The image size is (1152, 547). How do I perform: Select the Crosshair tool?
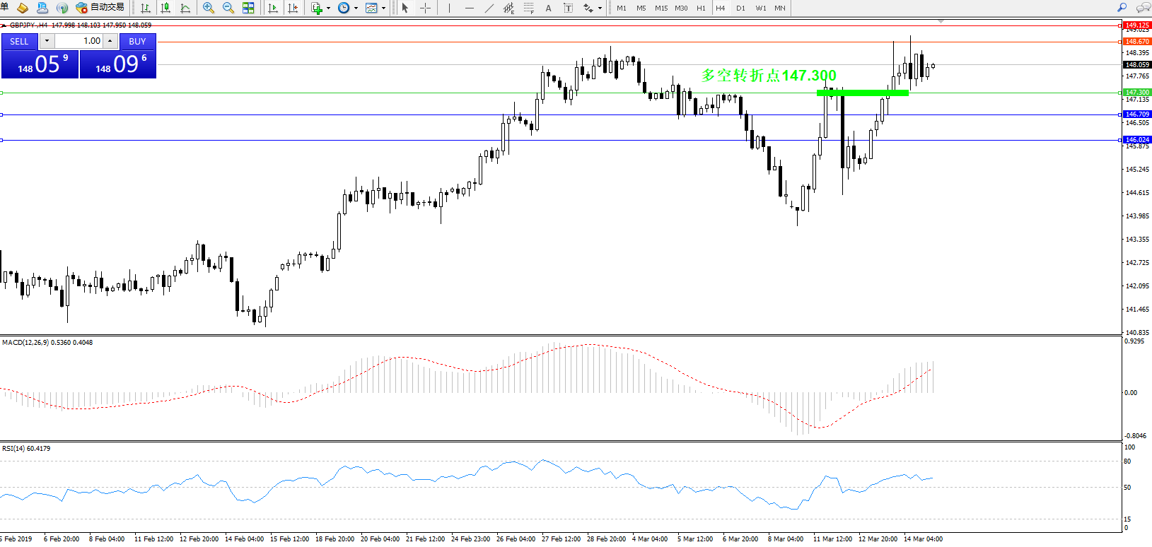click(x=425, y=8)
